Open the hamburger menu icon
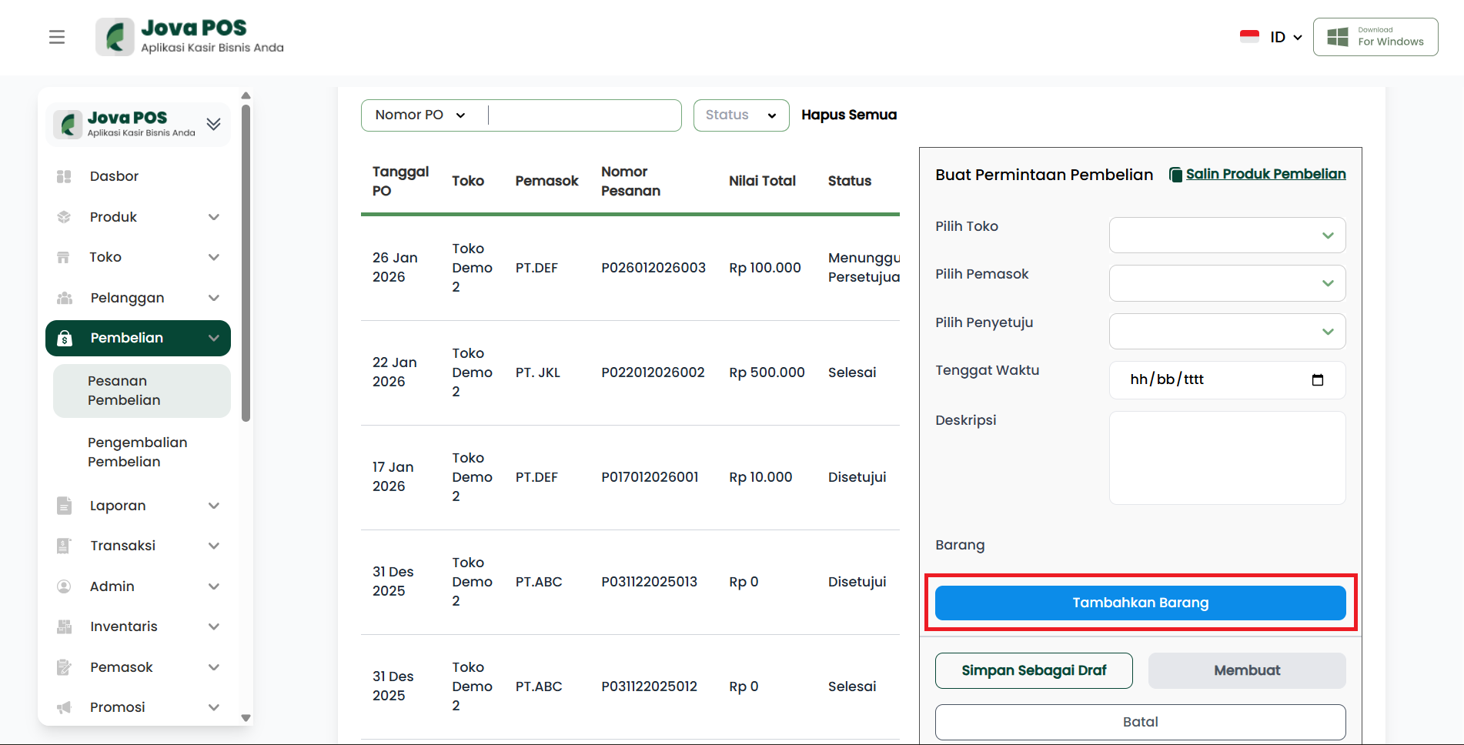The height and width of the screenshot is (745, 1464). 57,37
